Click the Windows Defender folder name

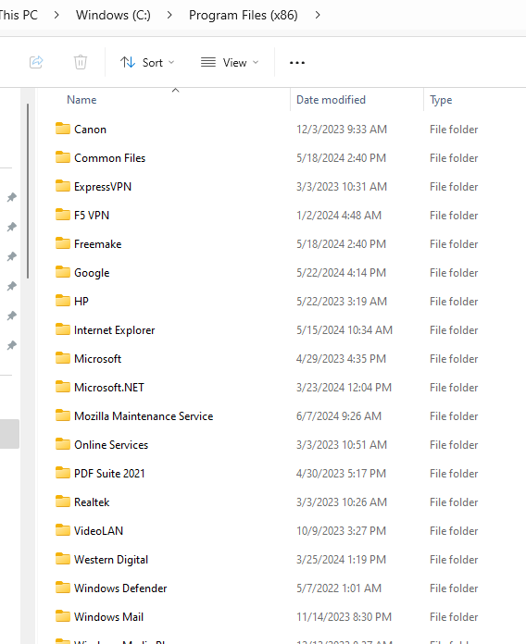point(120,588)
